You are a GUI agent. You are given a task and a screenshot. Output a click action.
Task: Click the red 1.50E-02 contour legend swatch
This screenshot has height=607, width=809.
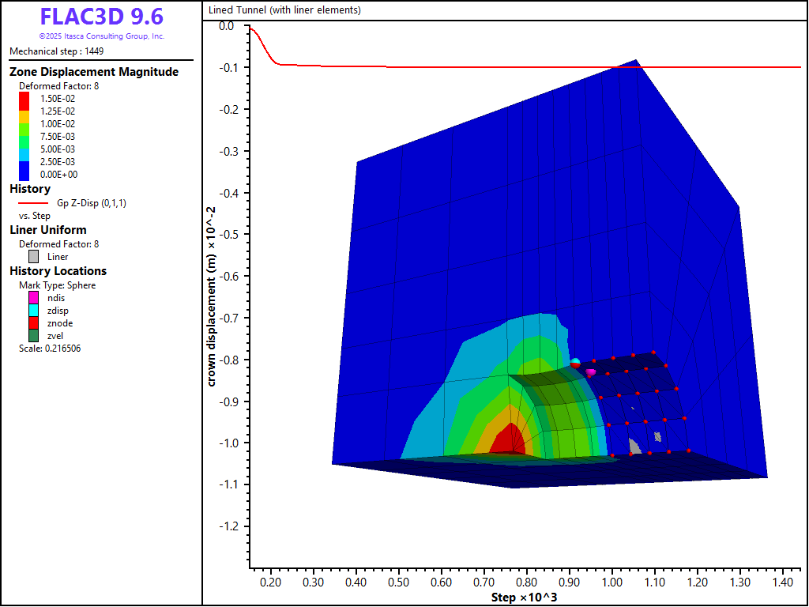click(24, 99)
